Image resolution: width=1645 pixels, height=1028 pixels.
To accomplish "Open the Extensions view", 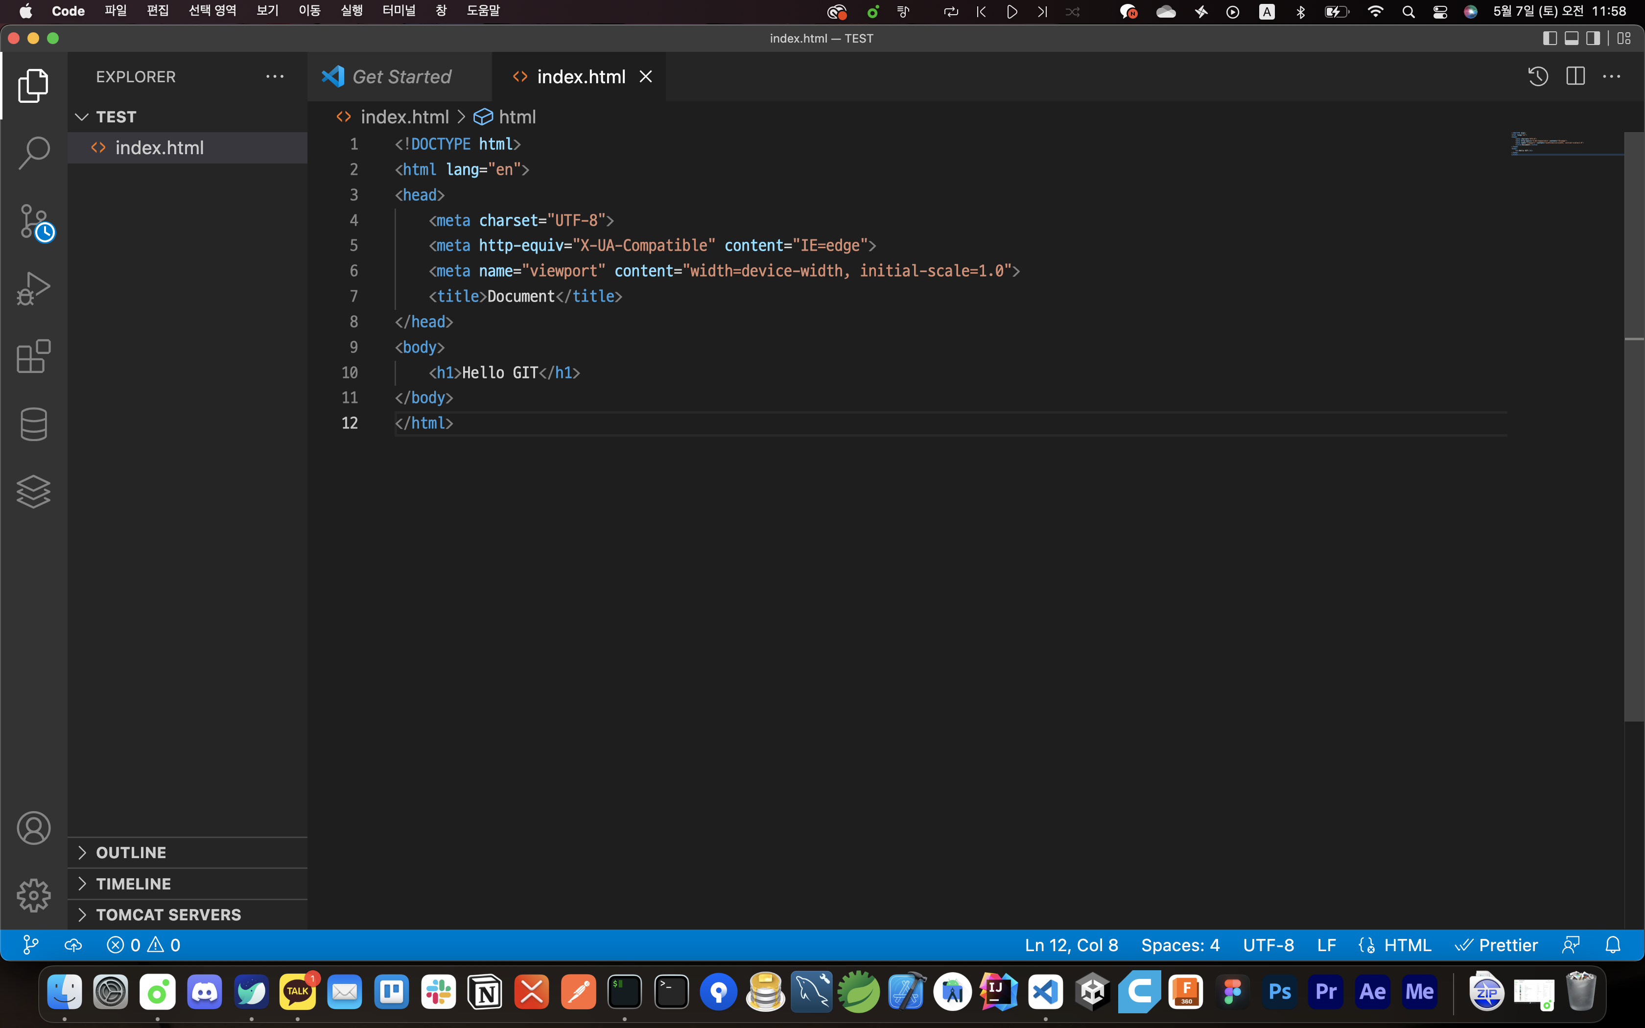I will (33, 356).
